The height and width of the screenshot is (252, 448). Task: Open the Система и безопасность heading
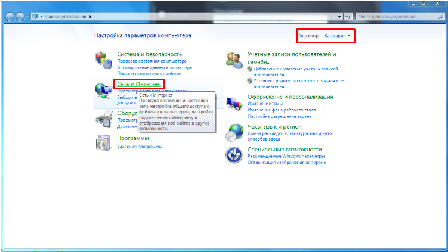point(149,54)
